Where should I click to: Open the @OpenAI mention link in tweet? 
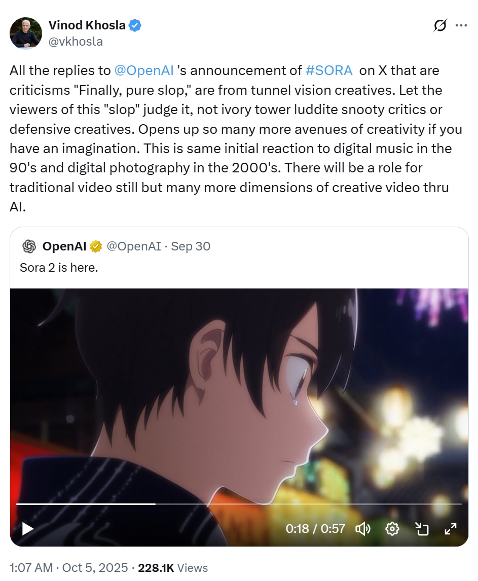(x=144, y=70)
